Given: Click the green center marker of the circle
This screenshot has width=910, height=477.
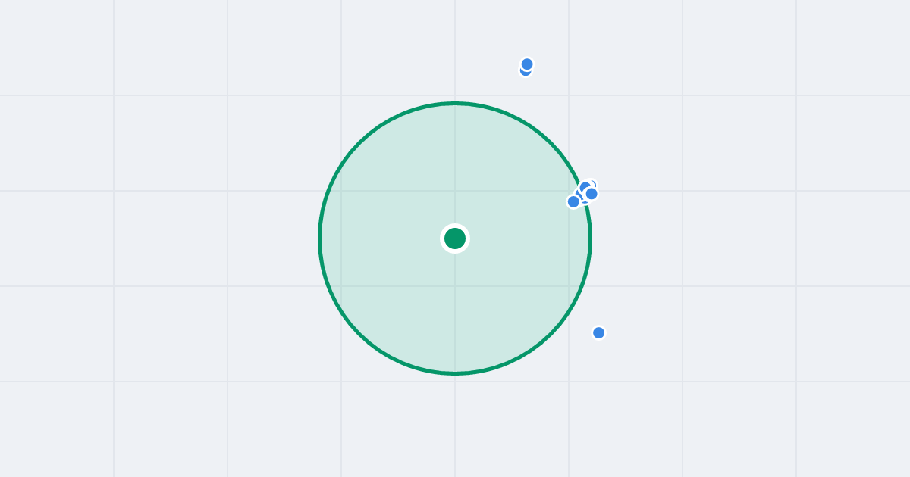Looking at the screenshot, I should 455,238.
